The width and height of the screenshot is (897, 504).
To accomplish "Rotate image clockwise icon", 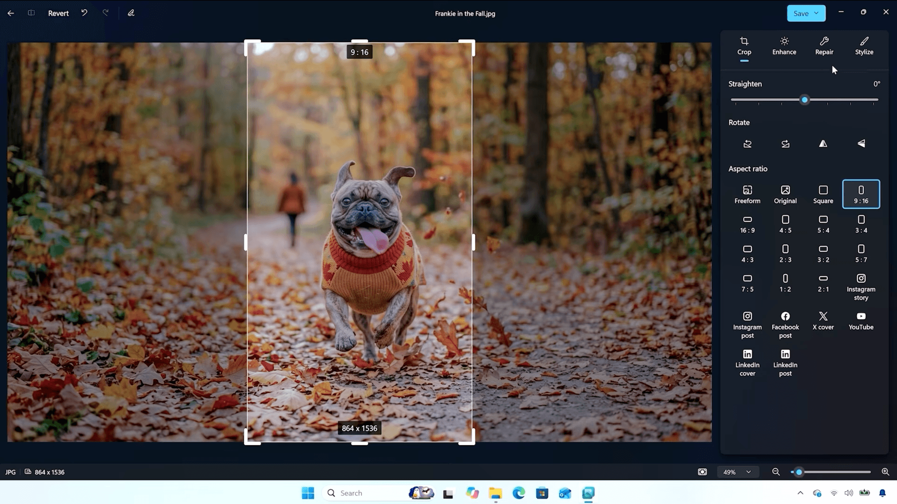I will [x=785, y=144].
